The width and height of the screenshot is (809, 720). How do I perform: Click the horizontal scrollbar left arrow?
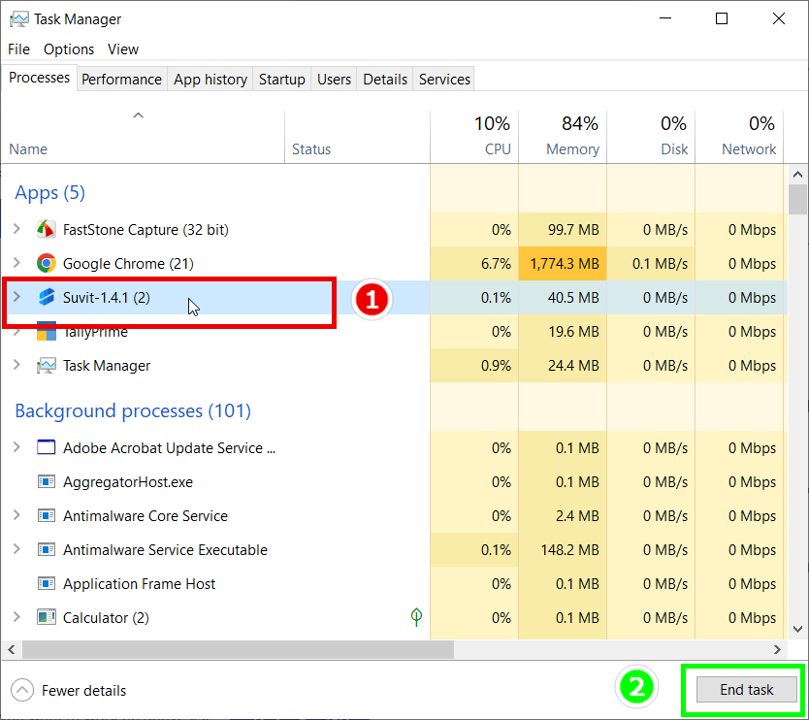click(12, 649)
